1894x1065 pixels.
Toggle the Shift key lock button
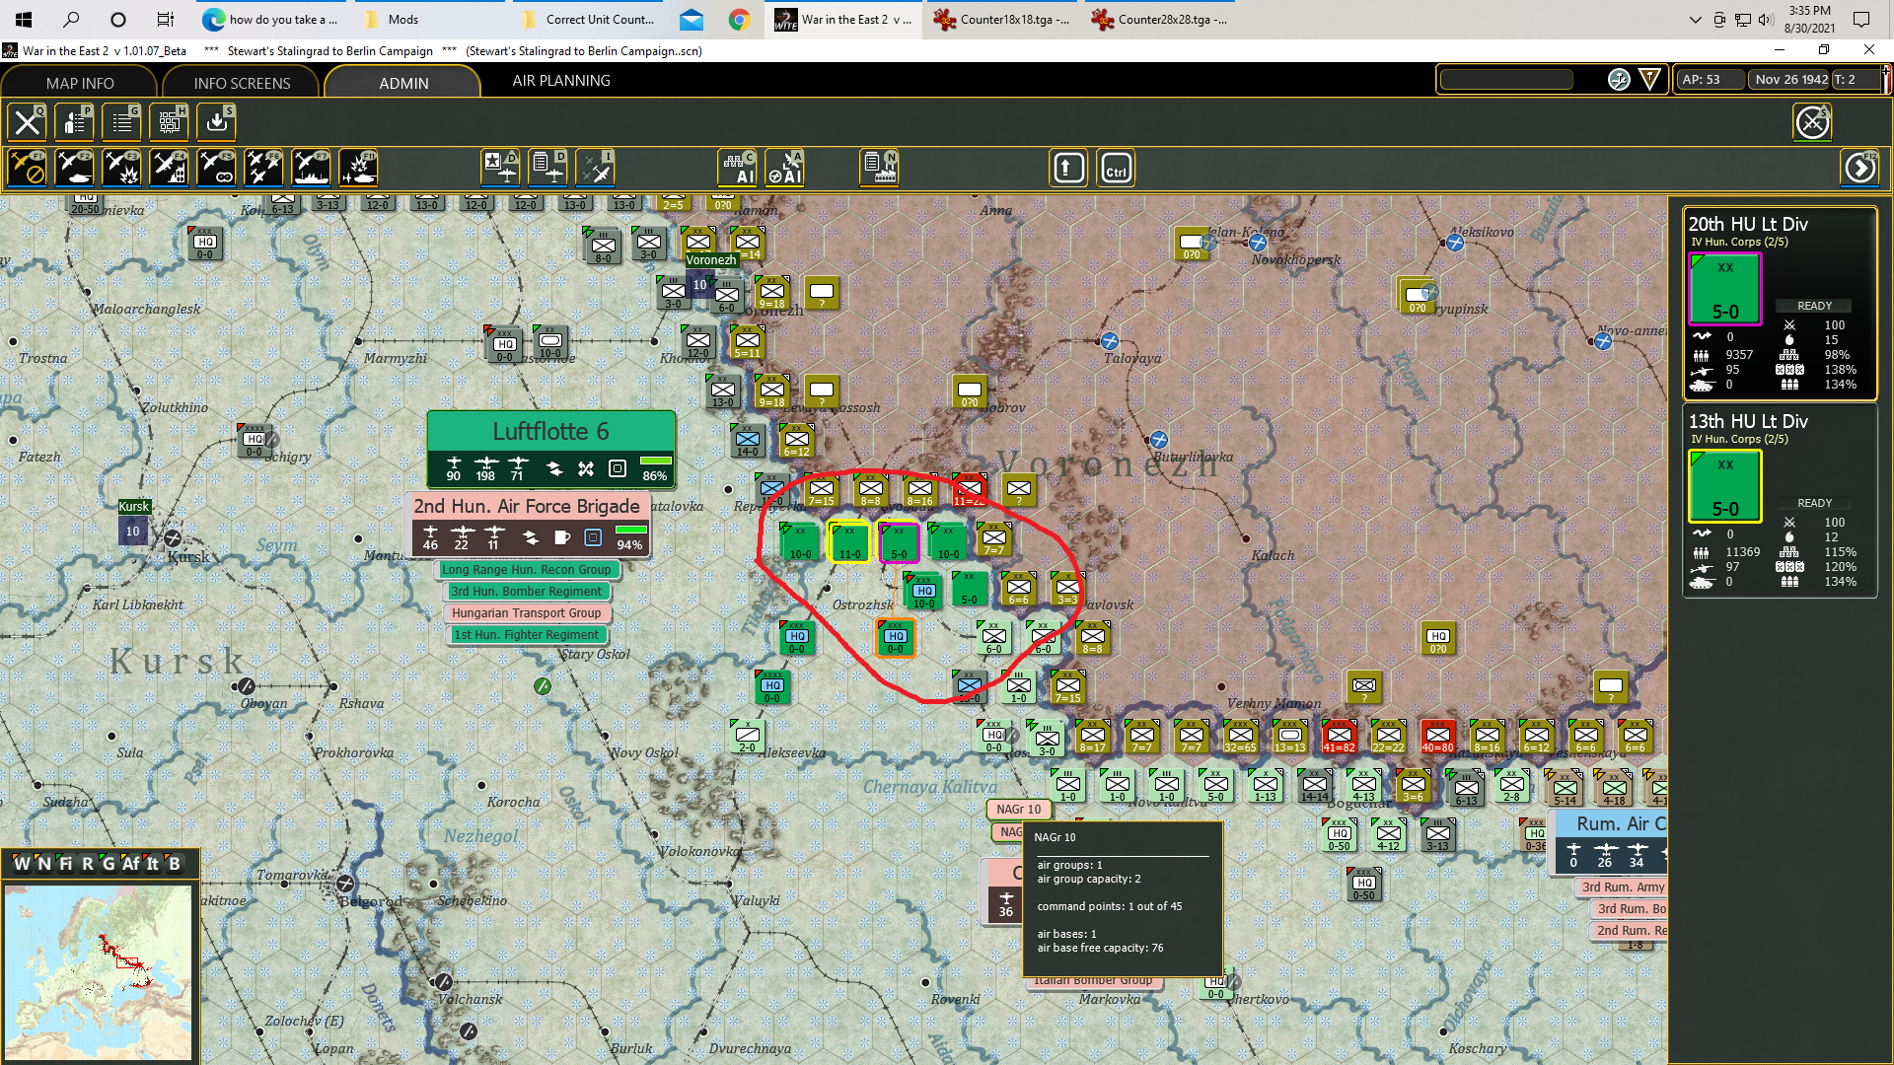point(1068,168)
